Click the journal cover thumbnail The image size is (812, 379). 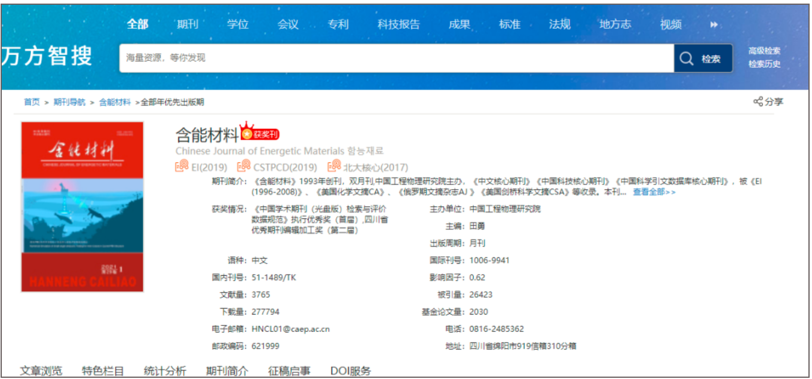[x=82, y=207]
